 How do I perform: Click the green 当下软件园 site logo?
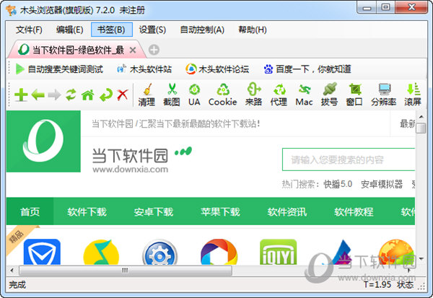pyautogui.click(x=43, y=141)
